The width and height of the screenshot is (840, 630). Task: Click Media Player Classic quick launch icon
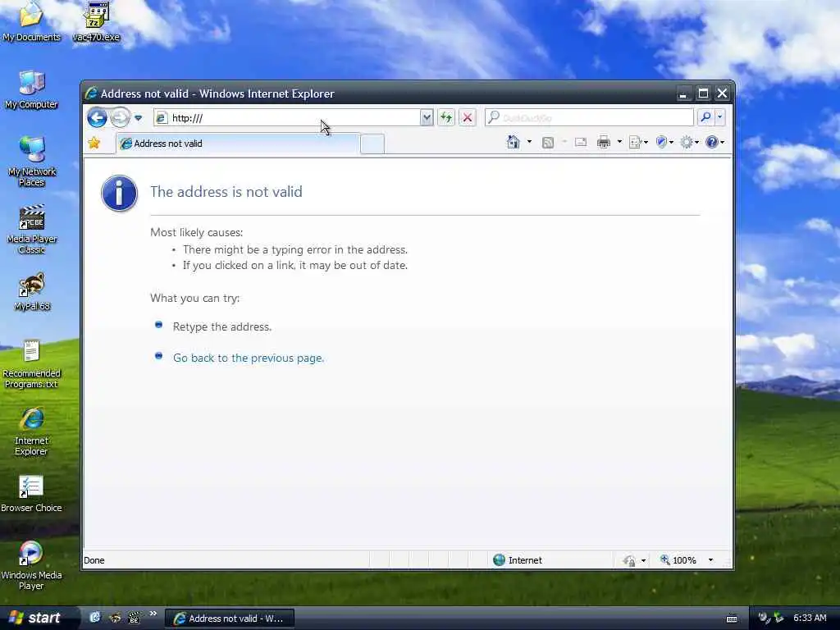134,618
